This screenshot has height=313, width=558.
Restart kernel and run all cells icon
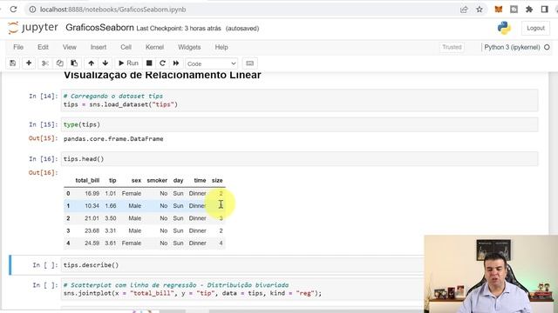pos(176,63)
